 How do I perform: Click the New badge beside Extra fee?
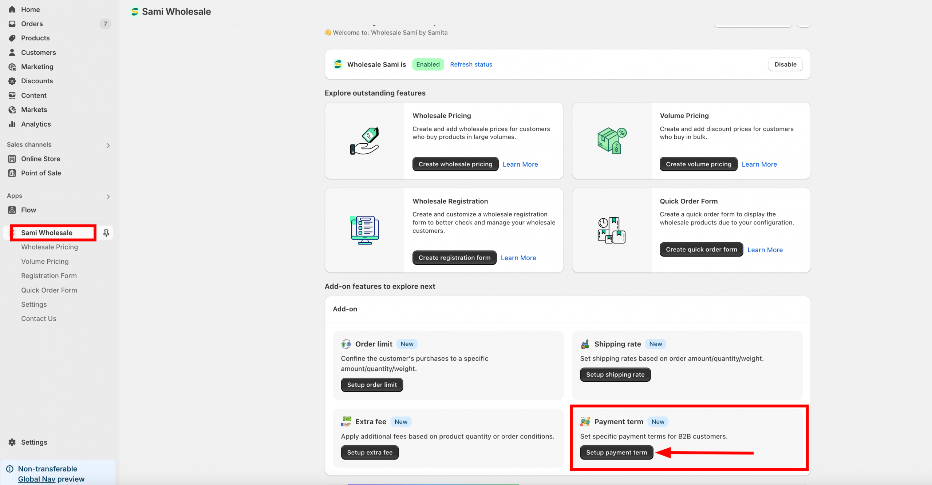click(x=401, y=421)
